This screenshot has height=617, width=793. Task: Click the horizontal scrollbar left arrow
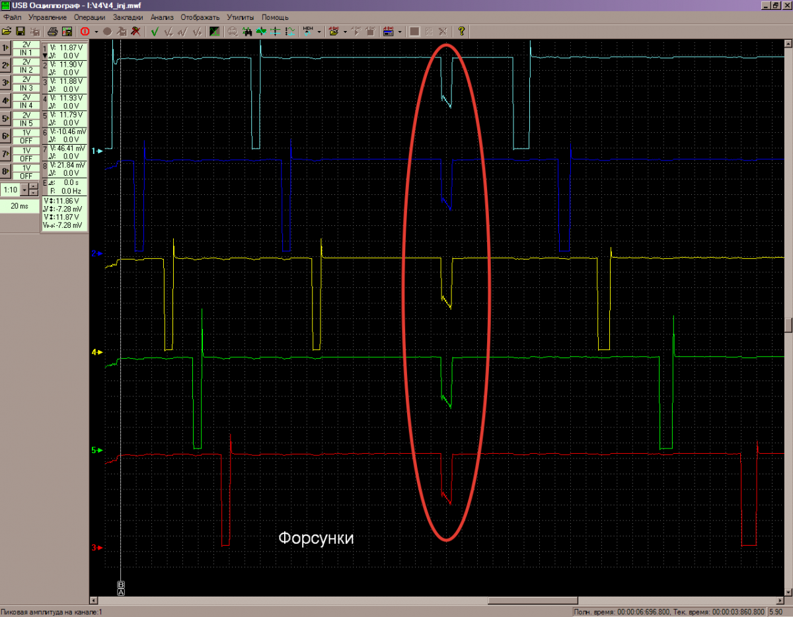[93, 600]
